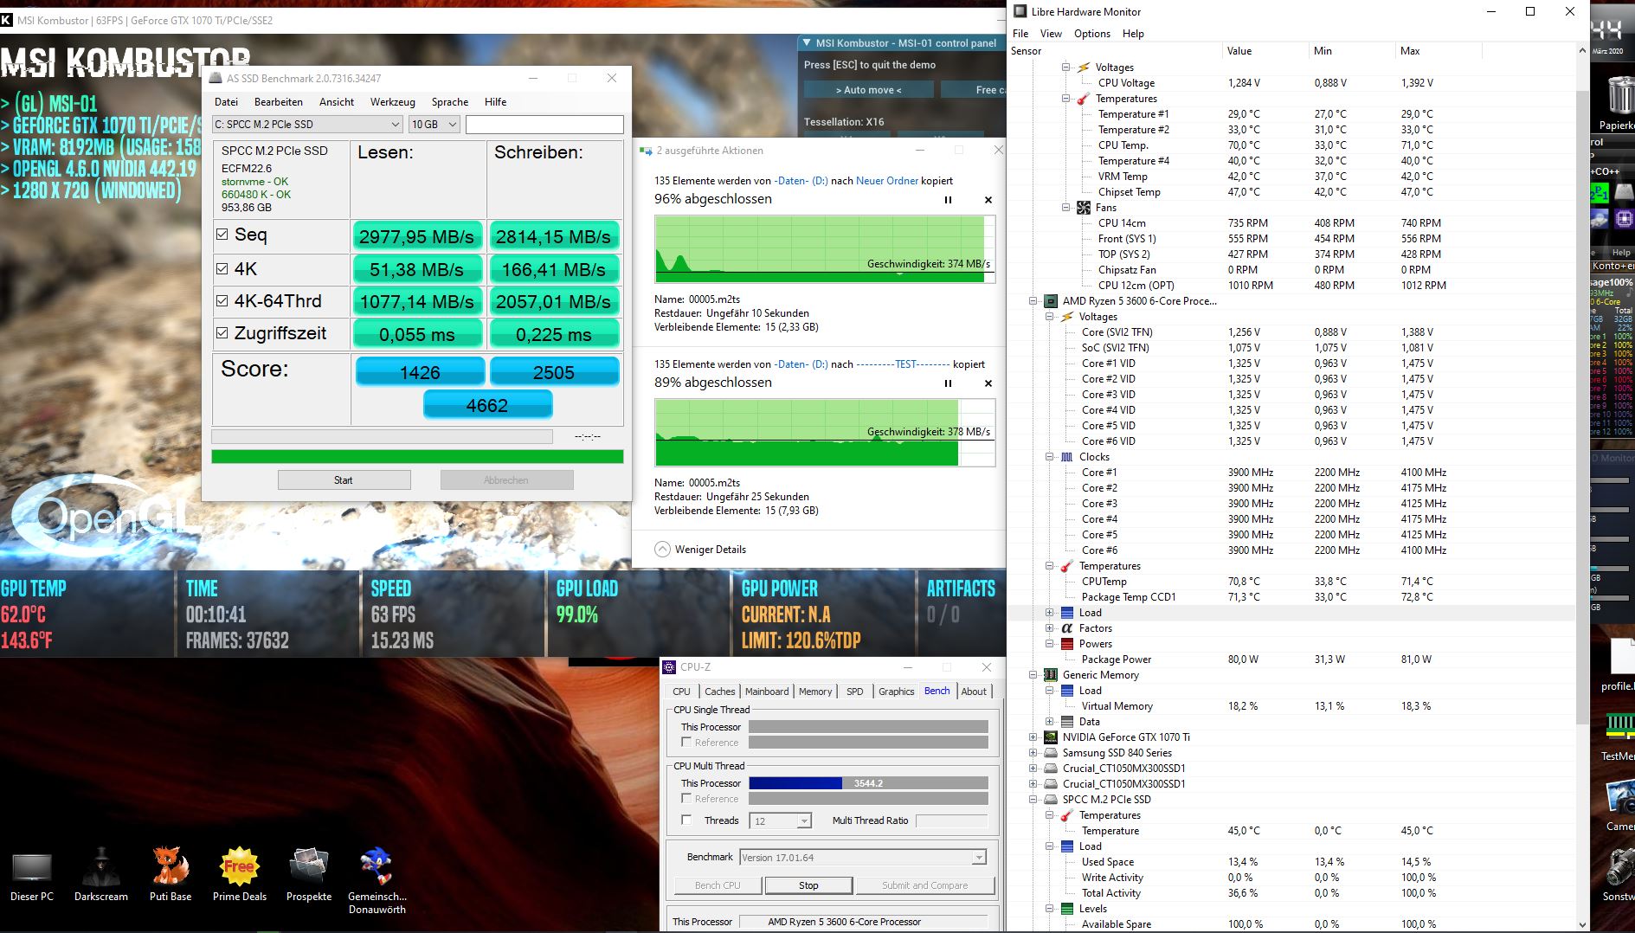Click the Max column header

(x=1410, y=51)
